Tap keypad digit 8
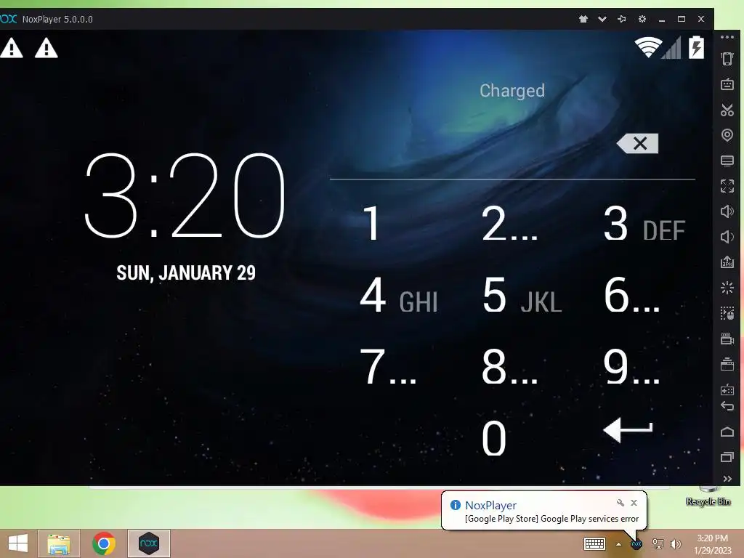 (509, 367)
